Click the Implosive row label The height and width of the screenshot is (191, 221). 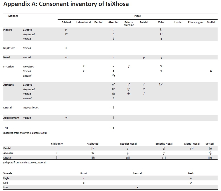tap(9, 48)
